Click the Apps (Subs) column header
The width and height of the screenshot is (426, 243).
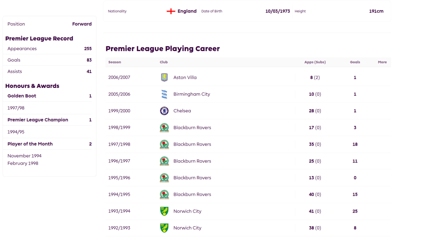pyautogui.click(x=315, y=62)
